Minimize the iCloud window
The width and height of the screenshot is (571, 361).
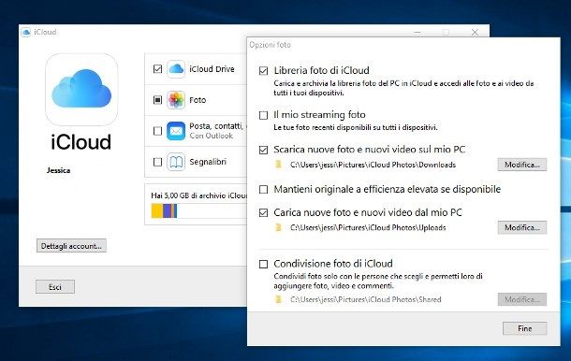417,32
